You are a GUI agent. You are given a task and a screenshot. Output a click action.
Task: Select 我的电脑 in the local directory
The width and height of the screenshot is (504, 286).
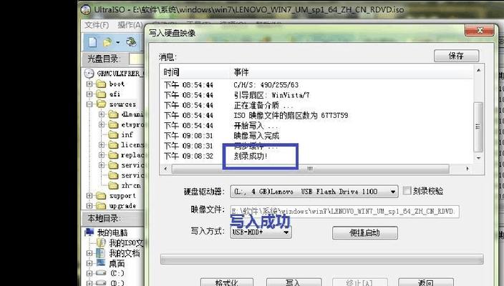tap(107, 232)
